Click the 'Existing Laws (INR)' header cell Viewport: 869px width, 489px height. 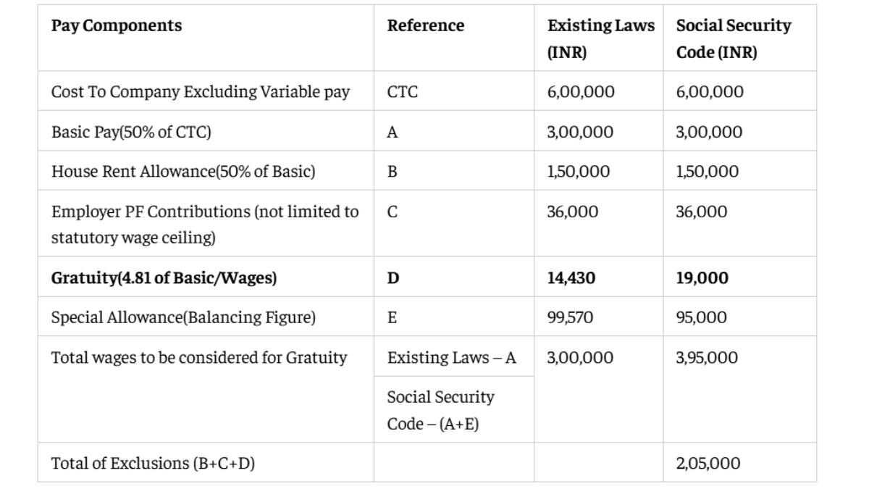click(x=600, y=39)
